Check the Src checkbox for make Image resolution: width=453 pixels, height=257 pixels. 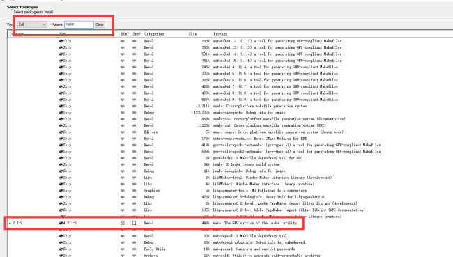(134, 223)
